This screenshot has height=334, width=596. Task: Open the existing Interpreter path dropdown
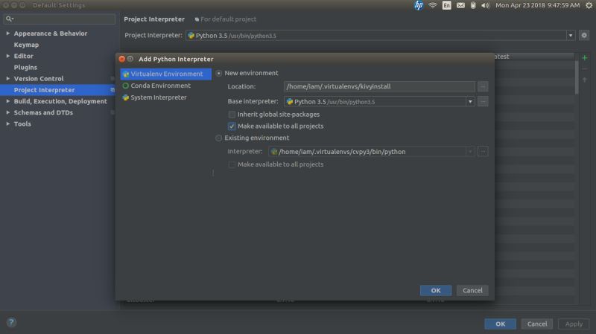[x=470, y=152]
